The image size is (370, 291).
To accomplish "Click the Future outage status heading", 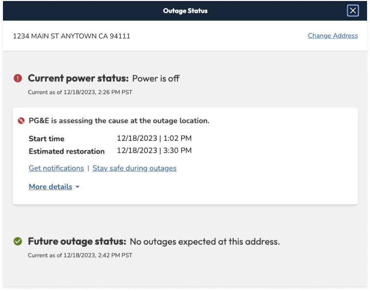I will point(77,242).
